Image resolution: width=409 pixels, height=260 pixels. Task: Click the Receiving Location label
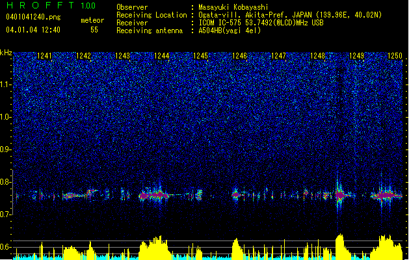tap(152, 15)
